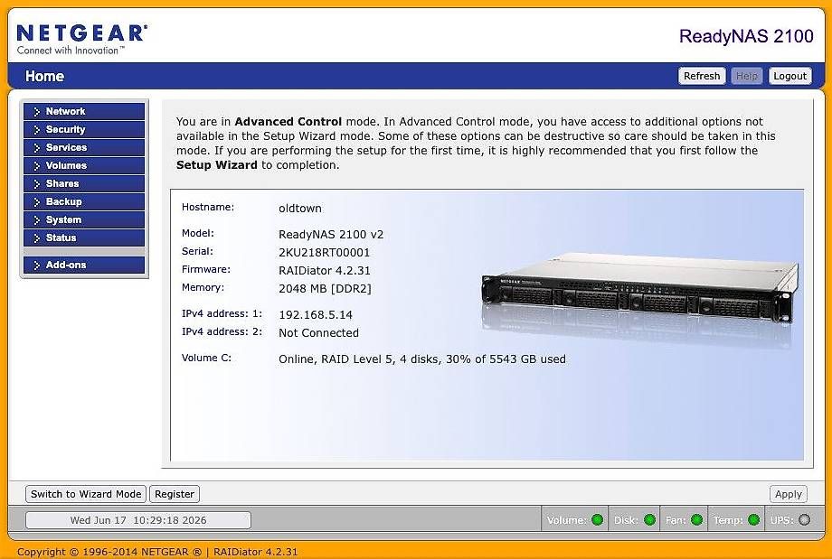
Task: Click the copyright footer text
Action: click(157, 552)
